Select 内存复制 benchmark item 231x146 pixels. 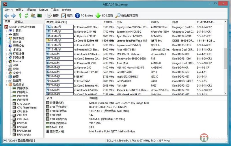click(x=23, y=96)
